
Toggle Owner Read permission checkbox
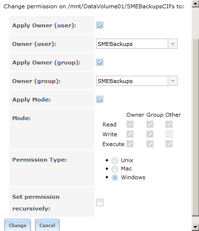pos(130,125)
